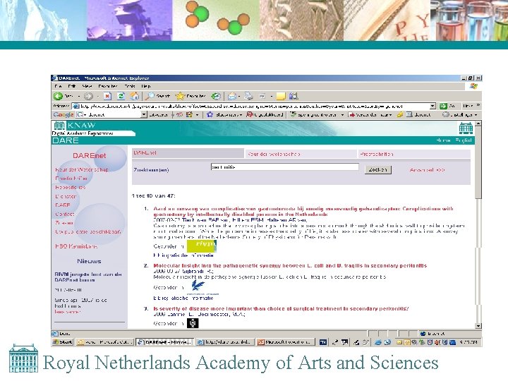
Task: Open the File menu
Action: pos(59,86)
